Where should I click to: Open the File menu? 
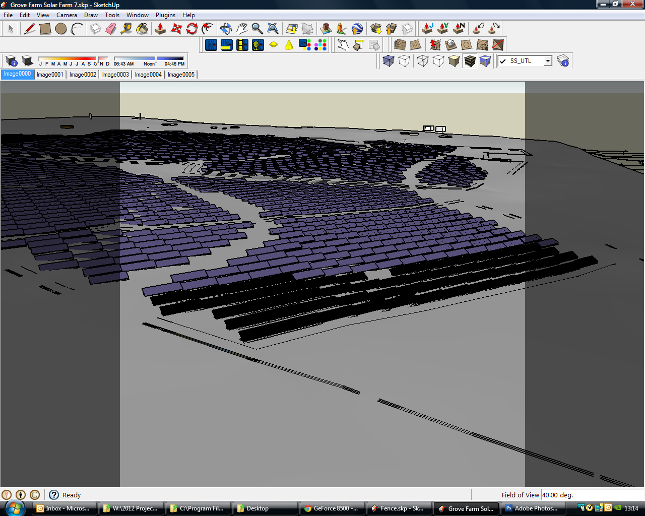click(x=8, y=15)
